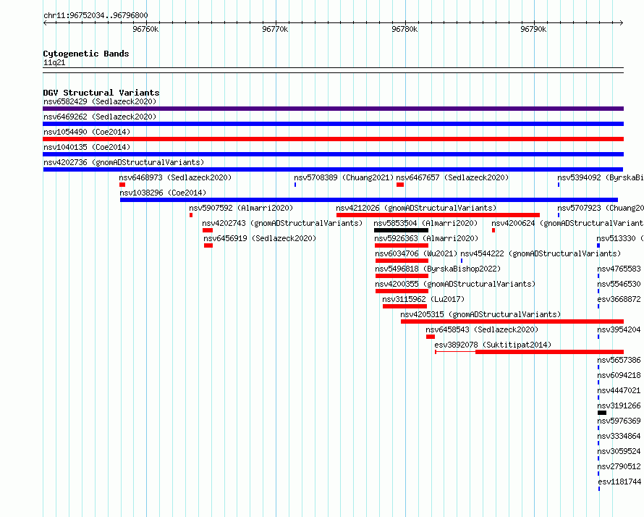The image size is (644, 517).
Task: Select nsv5926363 (Almarri2020) label
Action: point(426,238)
